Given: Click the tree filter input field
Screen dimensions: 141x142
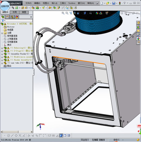Looking at the screenshot, I should [19, 21].
